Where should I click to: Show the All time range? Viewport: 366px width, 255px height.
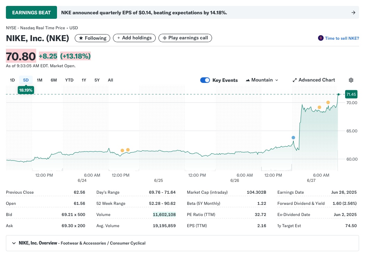pyautogui.click(x=111, y=80)
